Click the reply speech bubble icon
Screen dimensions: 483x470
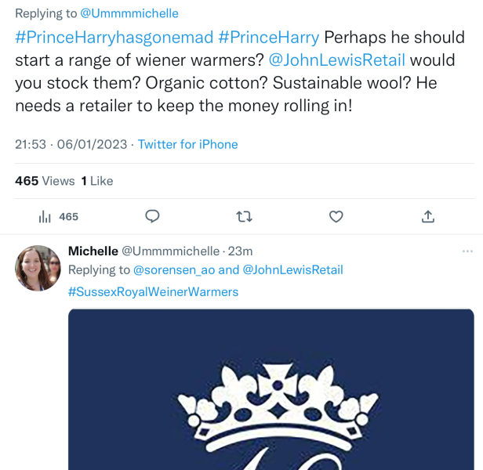click(153, 216)
